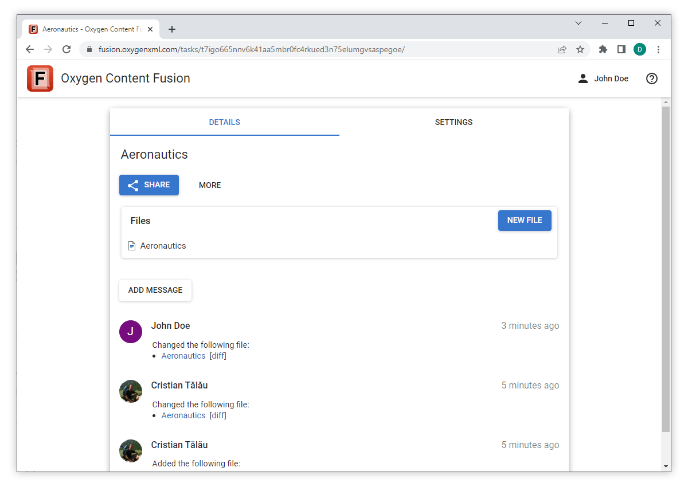Open the help question mark icon
Screen dimensions: 688x487
(652, 78)
